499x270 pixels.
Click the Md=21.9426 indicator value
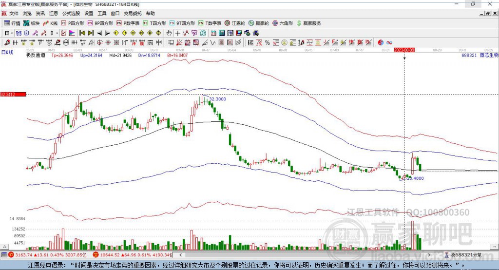tap(120, 56)
